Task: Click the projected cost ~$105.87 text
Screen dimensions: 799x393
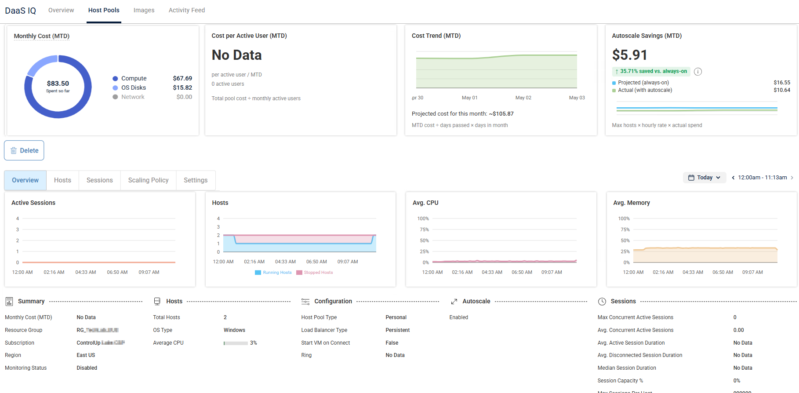Action: pos(501,114)
